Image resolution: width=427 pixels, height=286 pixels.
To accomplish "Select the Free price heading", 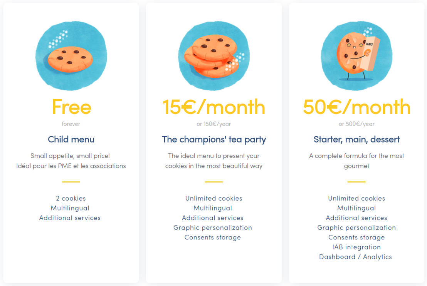I will tap(71, 107).
